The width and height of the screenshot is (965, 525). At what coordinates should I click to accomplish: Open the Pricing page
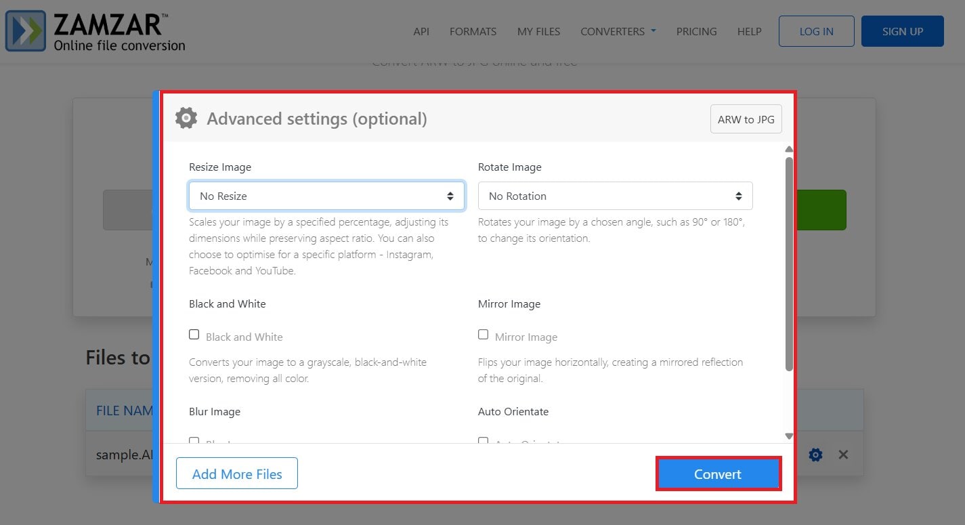[x=696, y=31]
